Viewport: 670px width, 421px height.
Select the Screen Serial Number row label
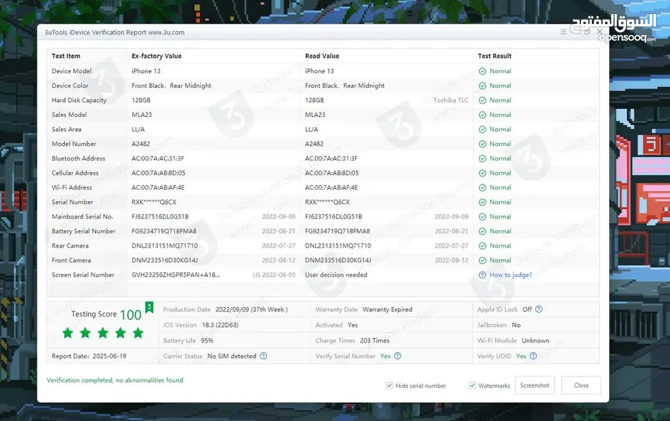pyautogui.click(x=83, y=275)
